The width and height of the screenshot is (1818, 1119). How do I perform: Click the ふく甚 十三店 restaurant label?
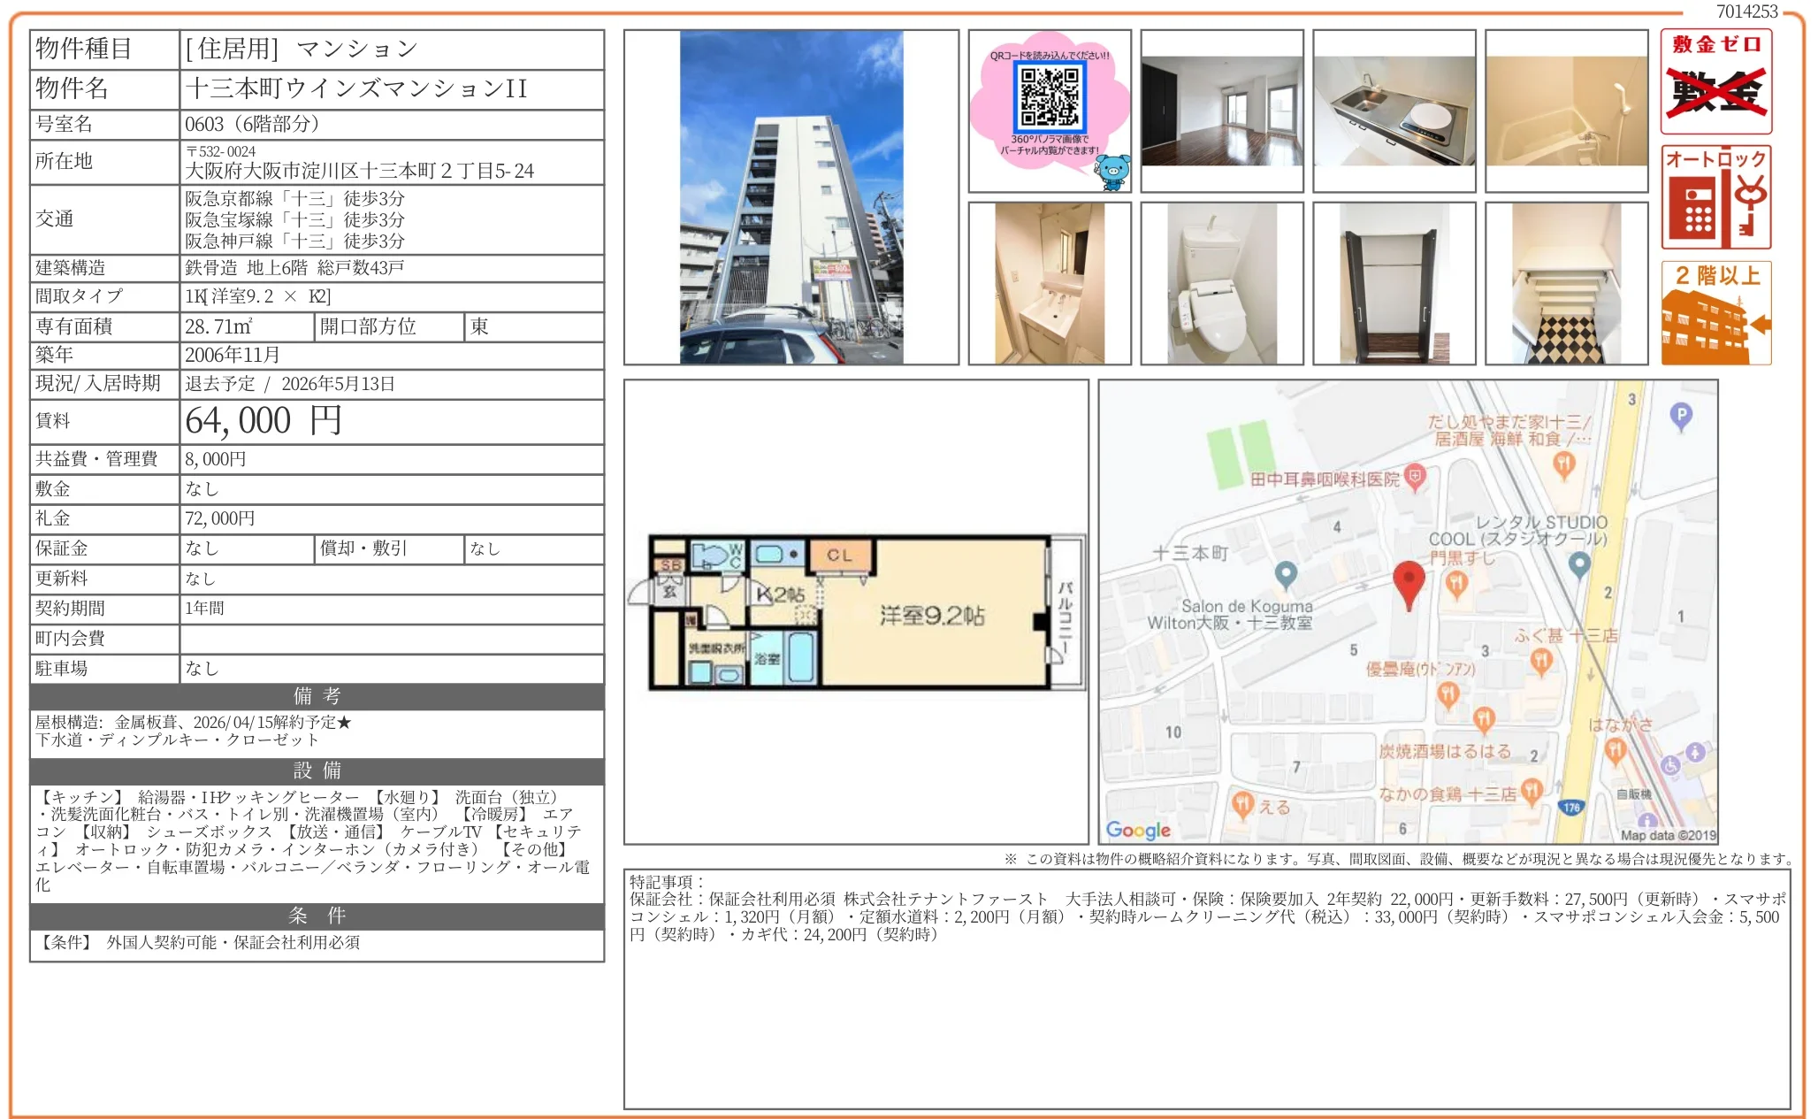[1566, 635]
